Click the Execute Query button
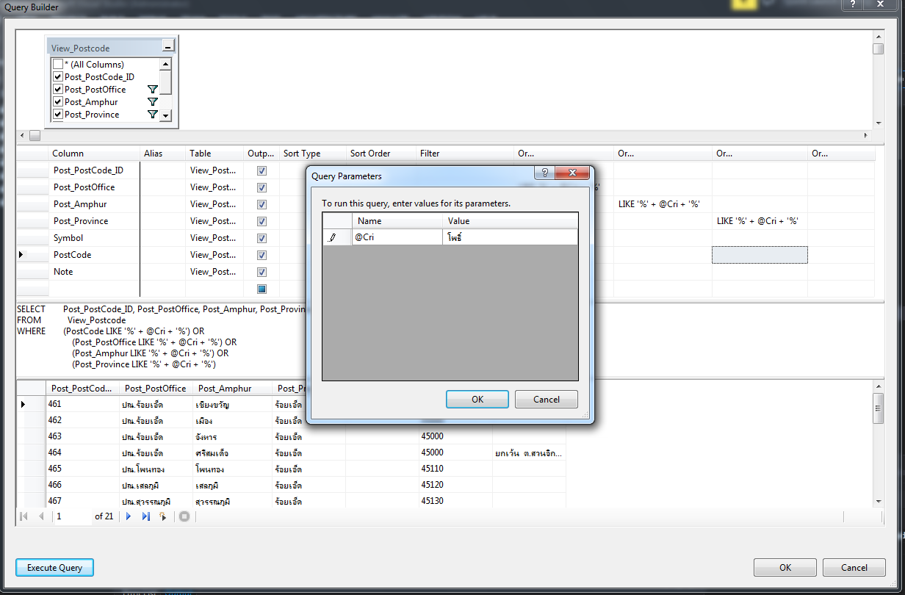905x595 pixels. tap(55, 567)
